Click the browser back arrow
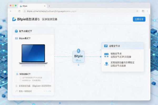Screen dimensions: 158x105 [11, 11]
